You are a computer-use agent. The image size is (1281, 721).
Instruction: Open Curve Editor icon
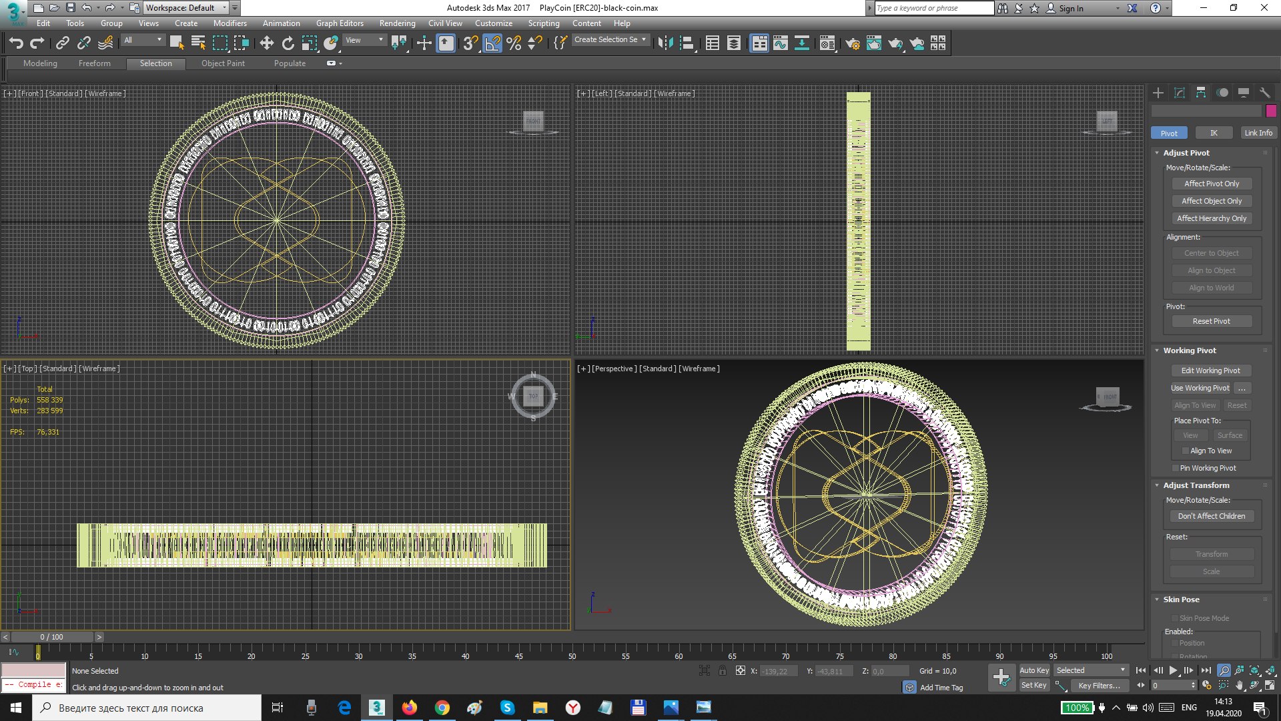pos(780,43)
